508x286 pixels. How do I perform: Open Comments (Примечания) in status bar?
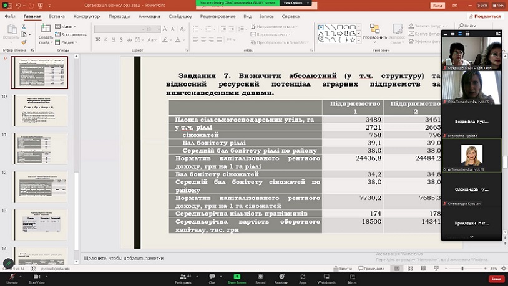pos(371,269)
